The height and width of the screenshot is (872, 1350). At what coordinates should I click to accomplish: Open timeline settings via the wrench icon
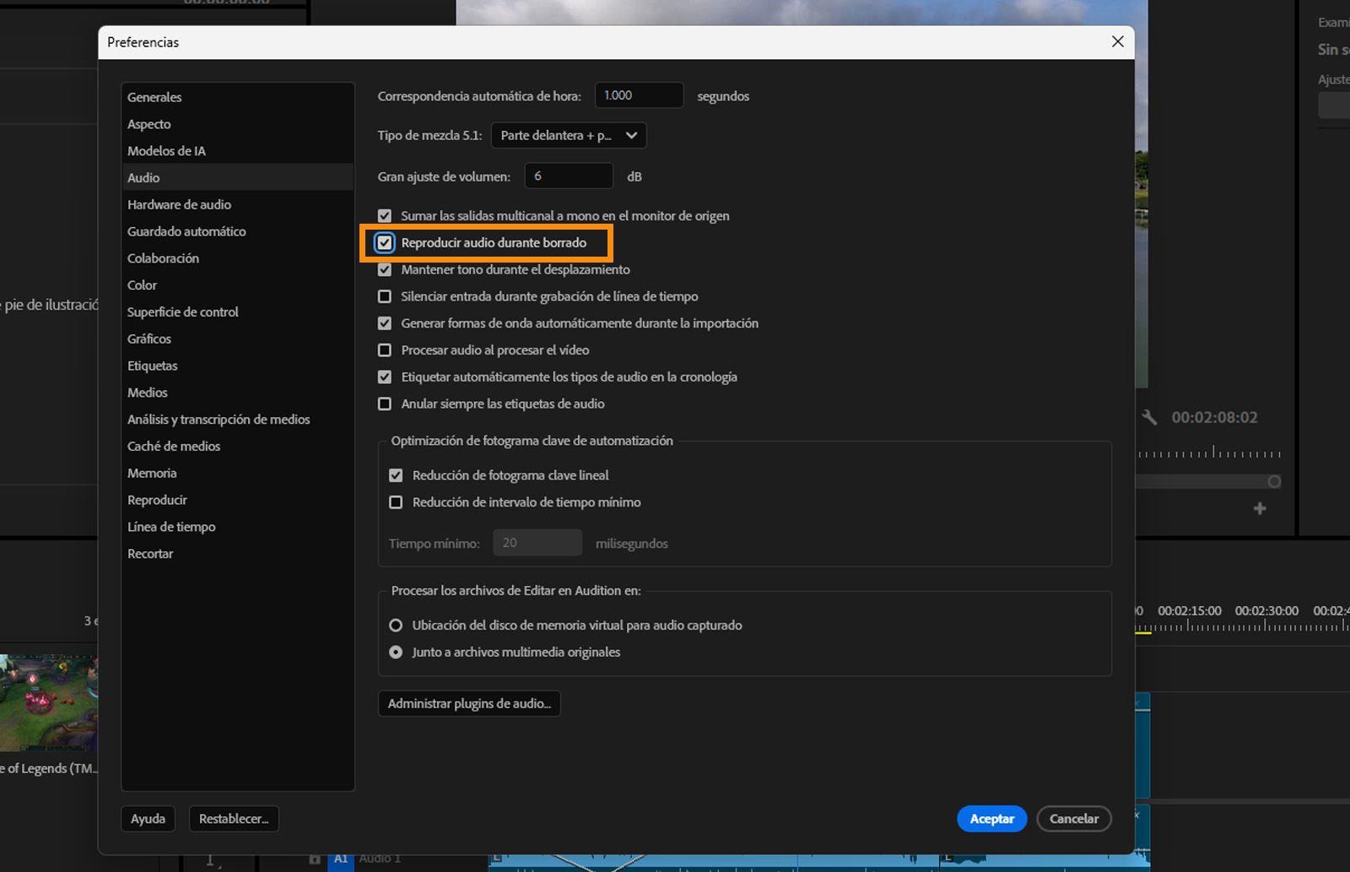pyautogui.click(x=1150, y=417)
